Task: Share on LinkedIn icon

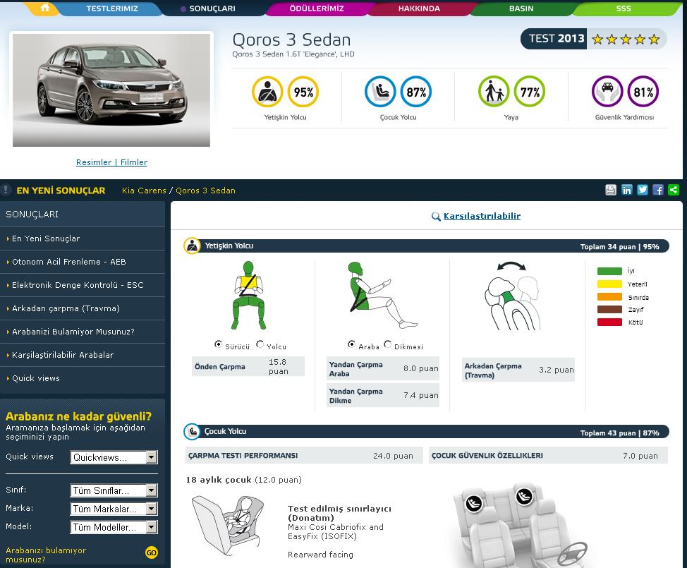Action: click(627, 190)
